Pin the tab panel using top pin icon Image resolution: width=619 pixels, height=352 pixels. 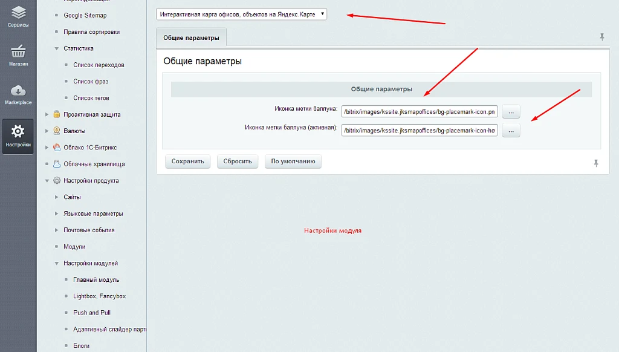602,37
